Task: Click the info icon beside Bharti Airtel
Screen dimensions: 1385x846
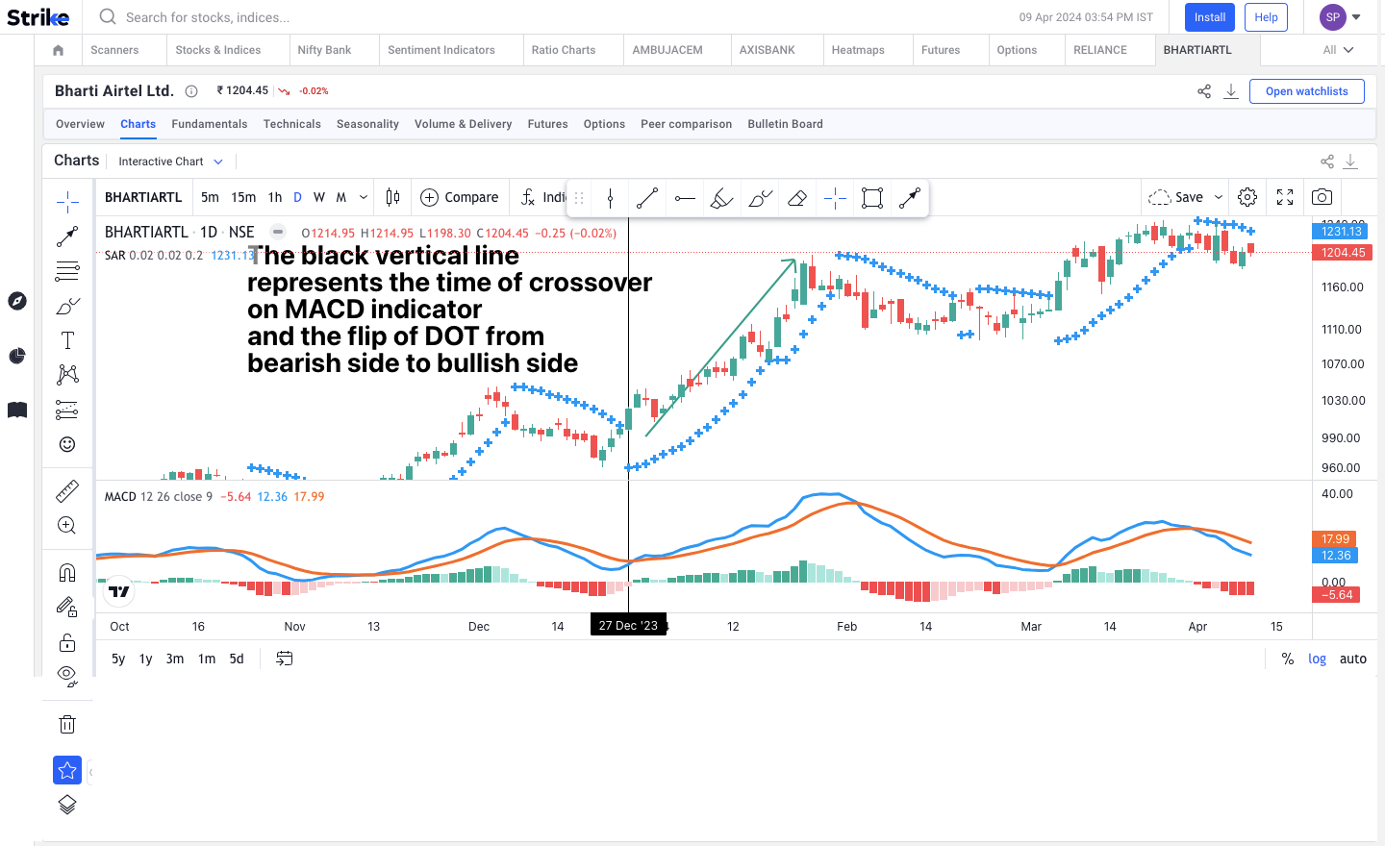Action: [x=191, y=91]
